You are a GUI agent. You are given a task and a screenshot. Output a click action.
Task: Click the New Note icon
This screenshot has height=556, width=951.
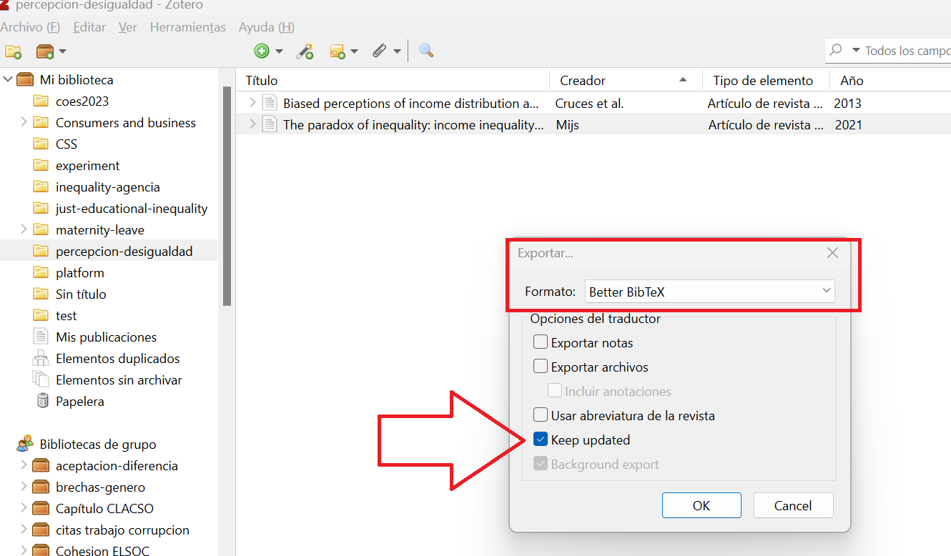click(x=337, y=51)
